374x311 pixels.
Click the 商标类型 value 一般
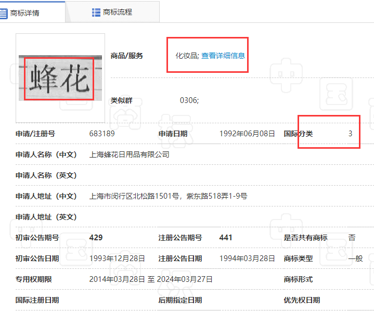(x=355, y=258)
